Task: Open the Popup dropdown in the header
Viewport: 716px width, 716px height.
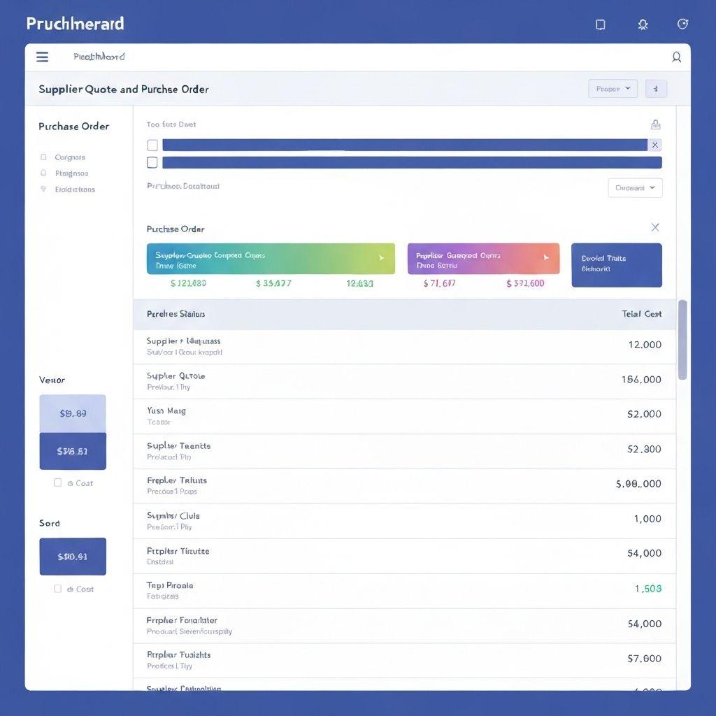Action: pos(613,89)
